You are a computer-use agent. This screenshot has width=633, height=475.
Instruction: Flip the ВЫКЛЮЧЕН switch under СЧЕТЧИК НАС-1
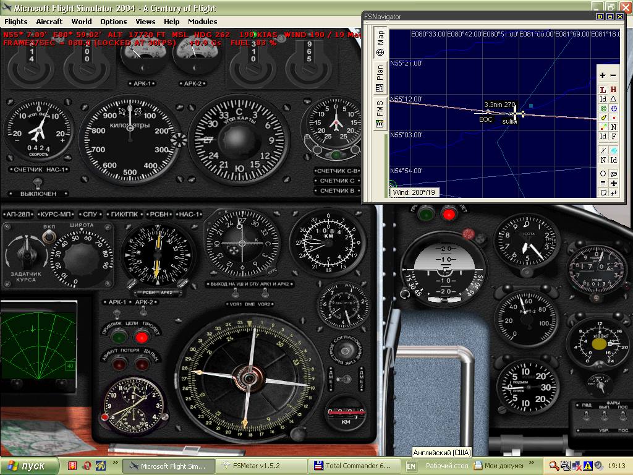38,184
